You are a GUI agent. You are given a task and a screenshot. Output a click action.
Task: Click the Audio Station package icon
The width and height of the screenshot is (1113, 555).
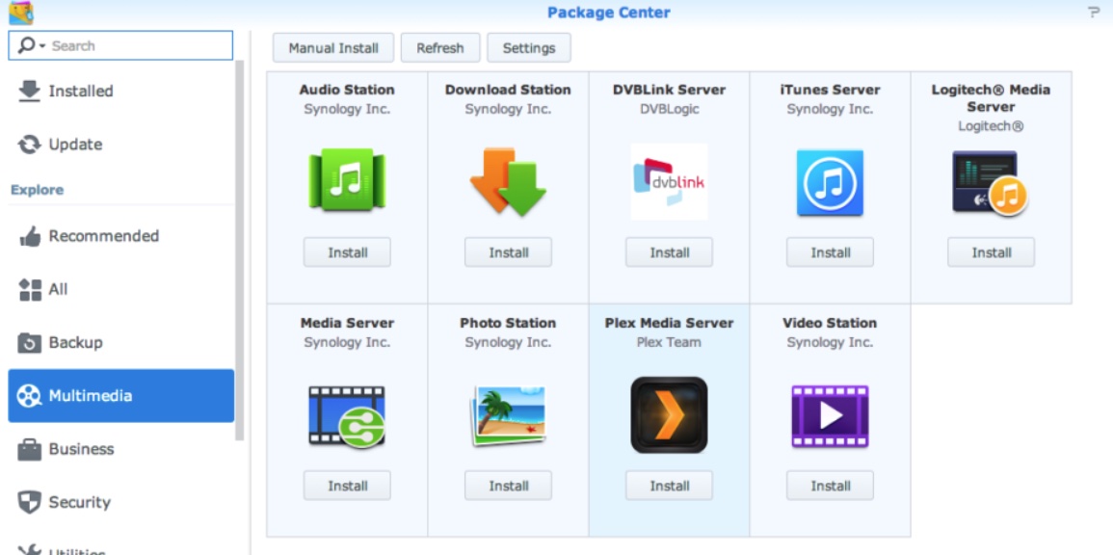347,179
